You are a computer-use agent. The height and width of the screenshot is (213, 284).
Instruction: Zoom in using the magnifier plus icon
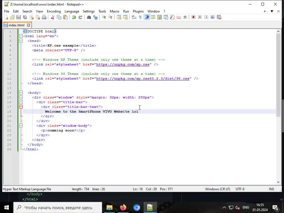(x=104, y=17)
